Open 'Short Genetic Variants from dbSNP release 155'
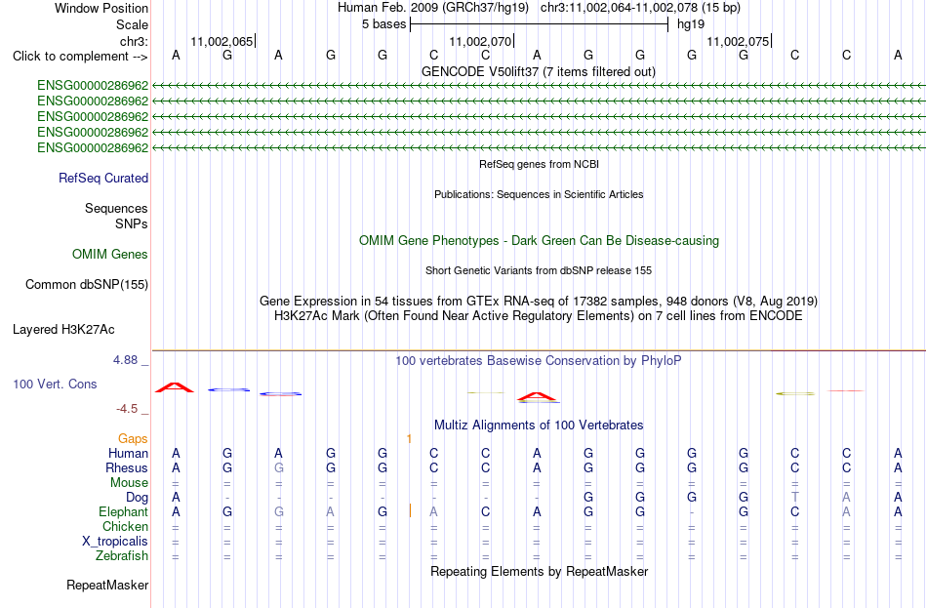 (539, 270)
